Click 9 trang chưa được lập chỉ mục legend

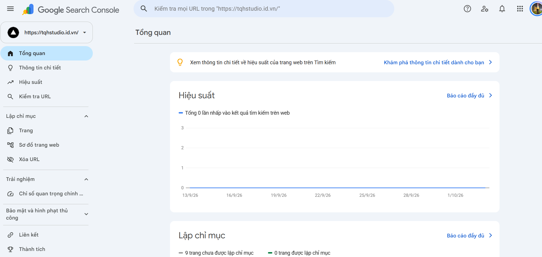(x=216, y=253)
